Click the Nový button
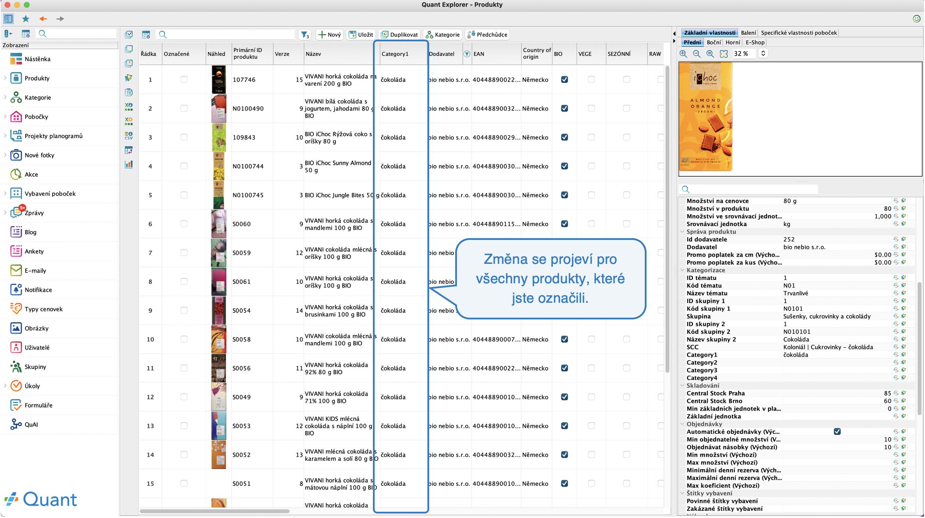925x518 pixels. (329, 35)
